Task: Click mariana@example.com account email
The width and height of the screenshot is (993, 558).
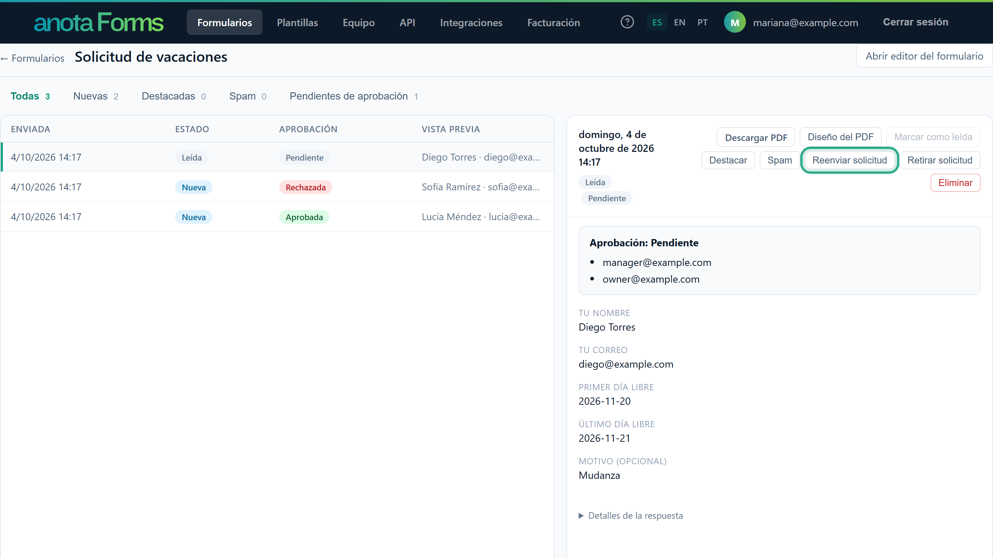Action: click(x=805, y=23)
